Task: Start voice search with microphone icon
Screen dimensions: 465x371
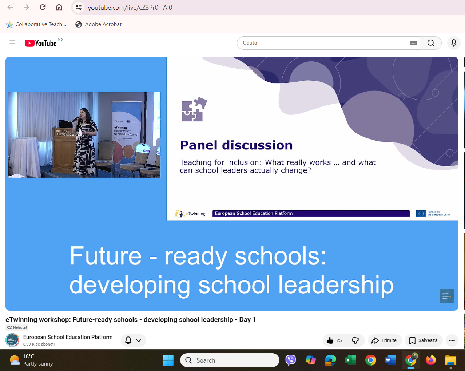Action: (x=453, y=43)
